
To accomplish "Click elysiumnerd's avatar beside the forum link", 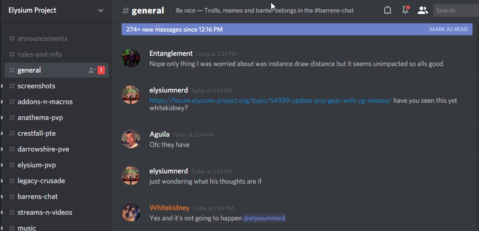I will click(x=131, y=94).
